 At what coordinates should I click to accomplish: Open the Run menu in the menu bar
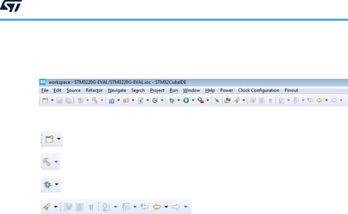point(173,90)
